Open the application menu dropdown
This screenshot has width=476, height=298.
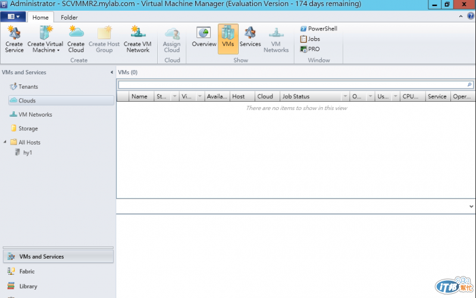coord(13,17)
